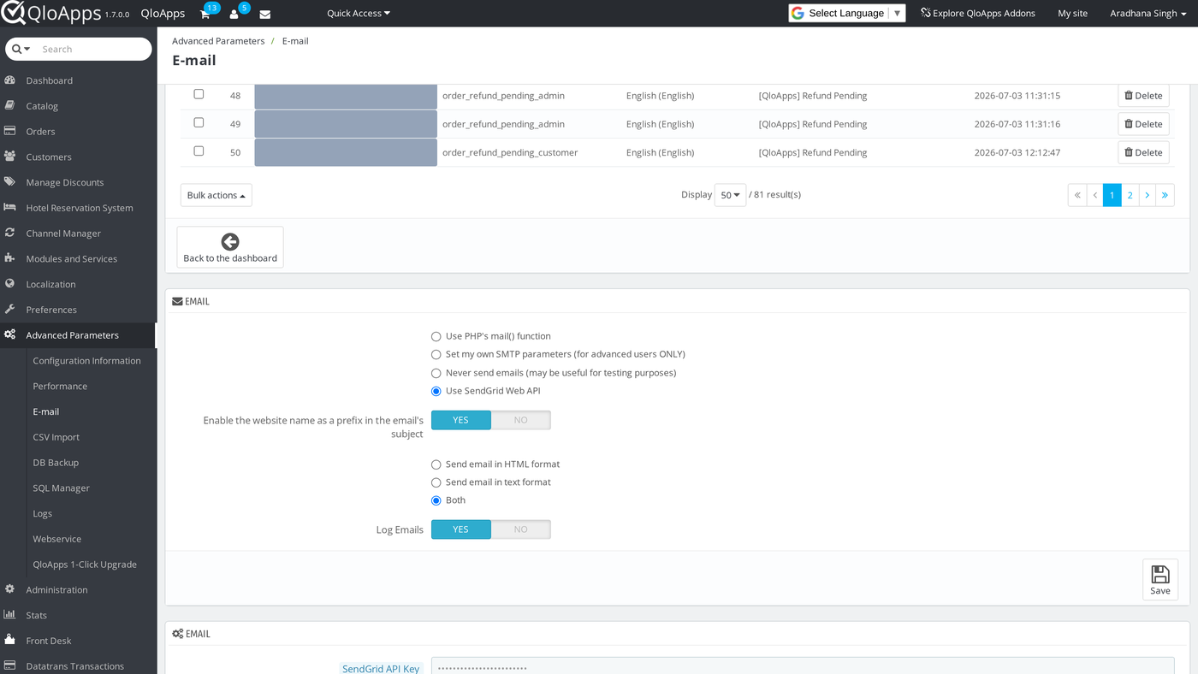Click the Front Desk icon
This screenshot has height=674, width=1198.
[x=10, y=640]
